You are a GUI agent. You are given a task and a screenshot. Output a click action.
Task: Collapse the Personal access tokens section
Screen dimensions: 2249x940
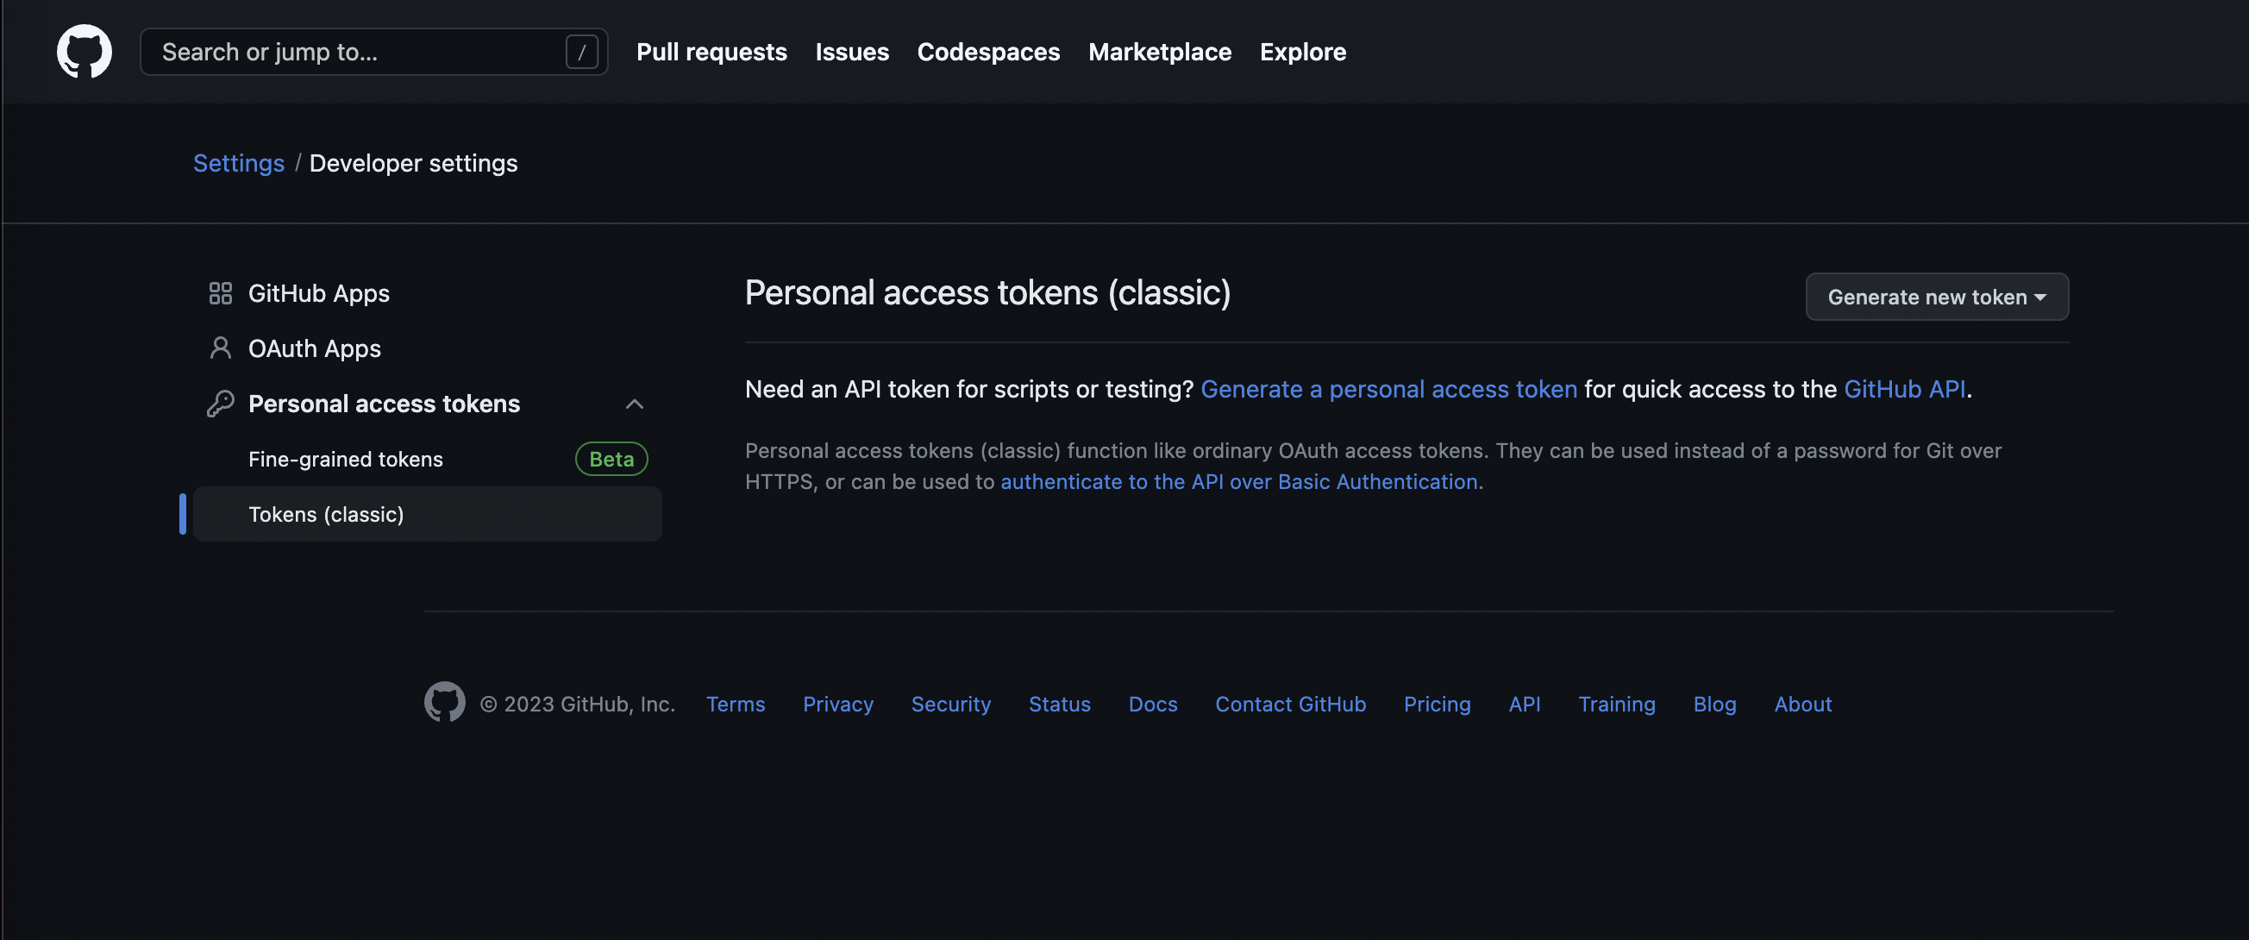[635, 404]
